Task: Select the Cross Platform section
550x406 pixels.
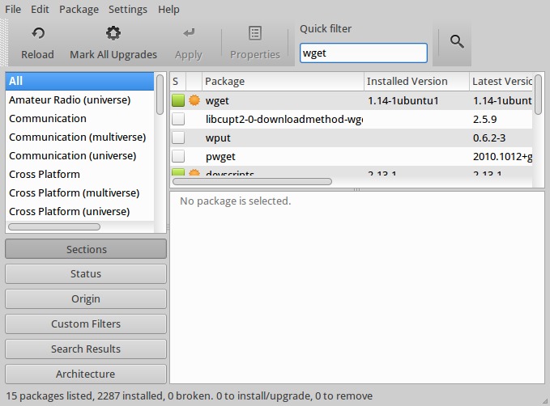Action: (x=79, y=174)
